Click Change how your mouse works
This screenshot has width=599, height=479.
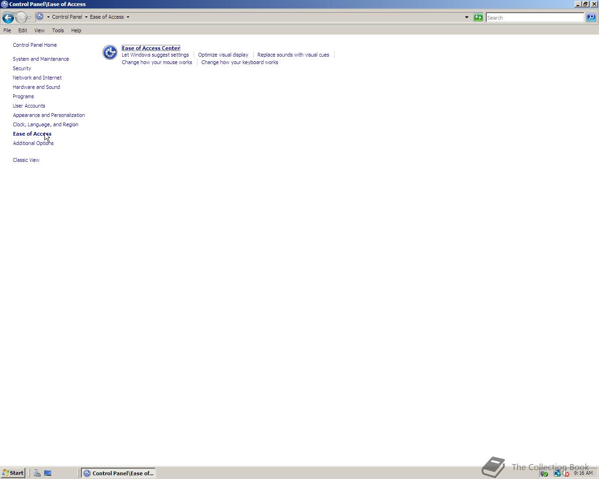pos(157,62)
